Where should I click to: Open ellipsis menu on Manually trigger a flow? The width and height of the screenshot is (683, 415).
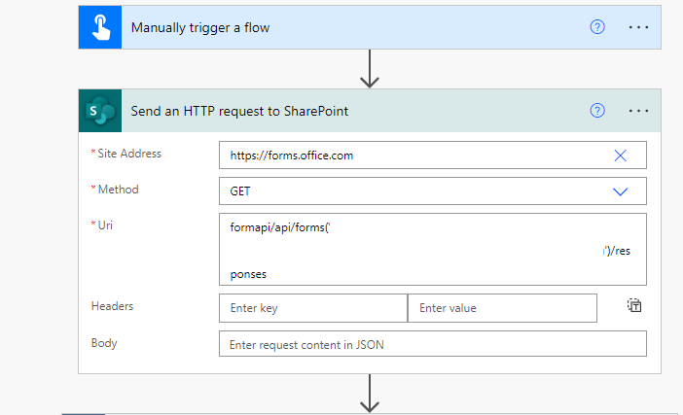[x=638, y=27]
